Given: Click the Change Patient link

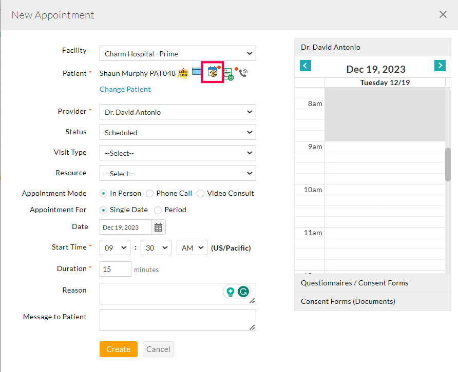Looking at the screenshot, I should [125, 89].
